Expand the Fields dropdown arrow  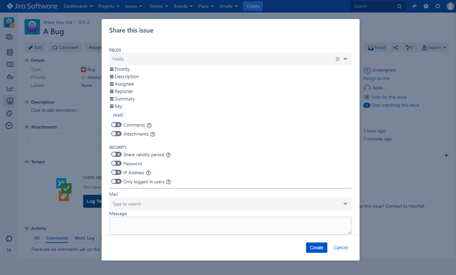[345, 59]
